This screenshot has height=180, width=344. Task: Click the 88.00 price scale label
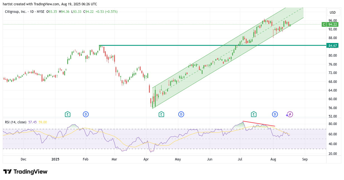(333, 38)
